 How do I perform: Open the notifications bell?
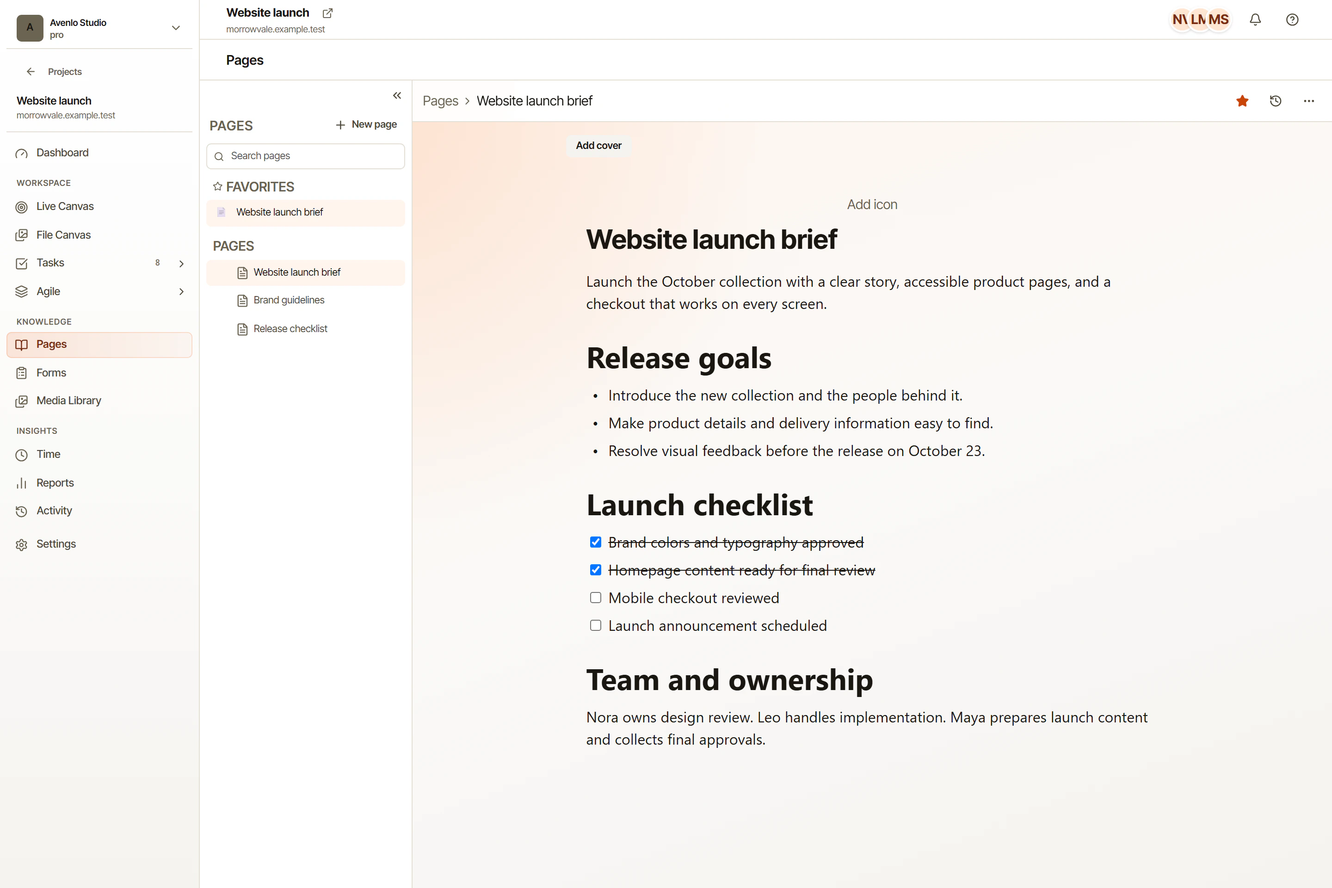[1255, 20]
